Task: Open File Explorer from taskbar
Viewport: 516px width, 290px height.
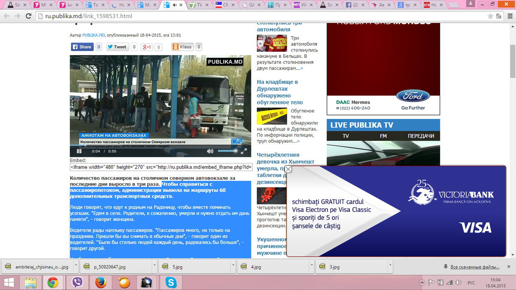Action: click(31, 282)
